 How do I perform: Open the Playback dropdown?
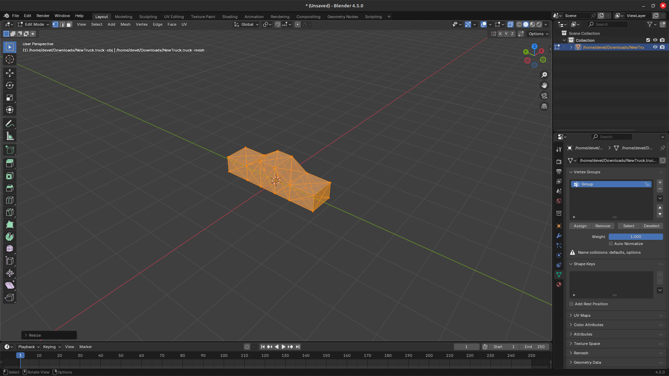pyautogui.click(x=29, y=347)
